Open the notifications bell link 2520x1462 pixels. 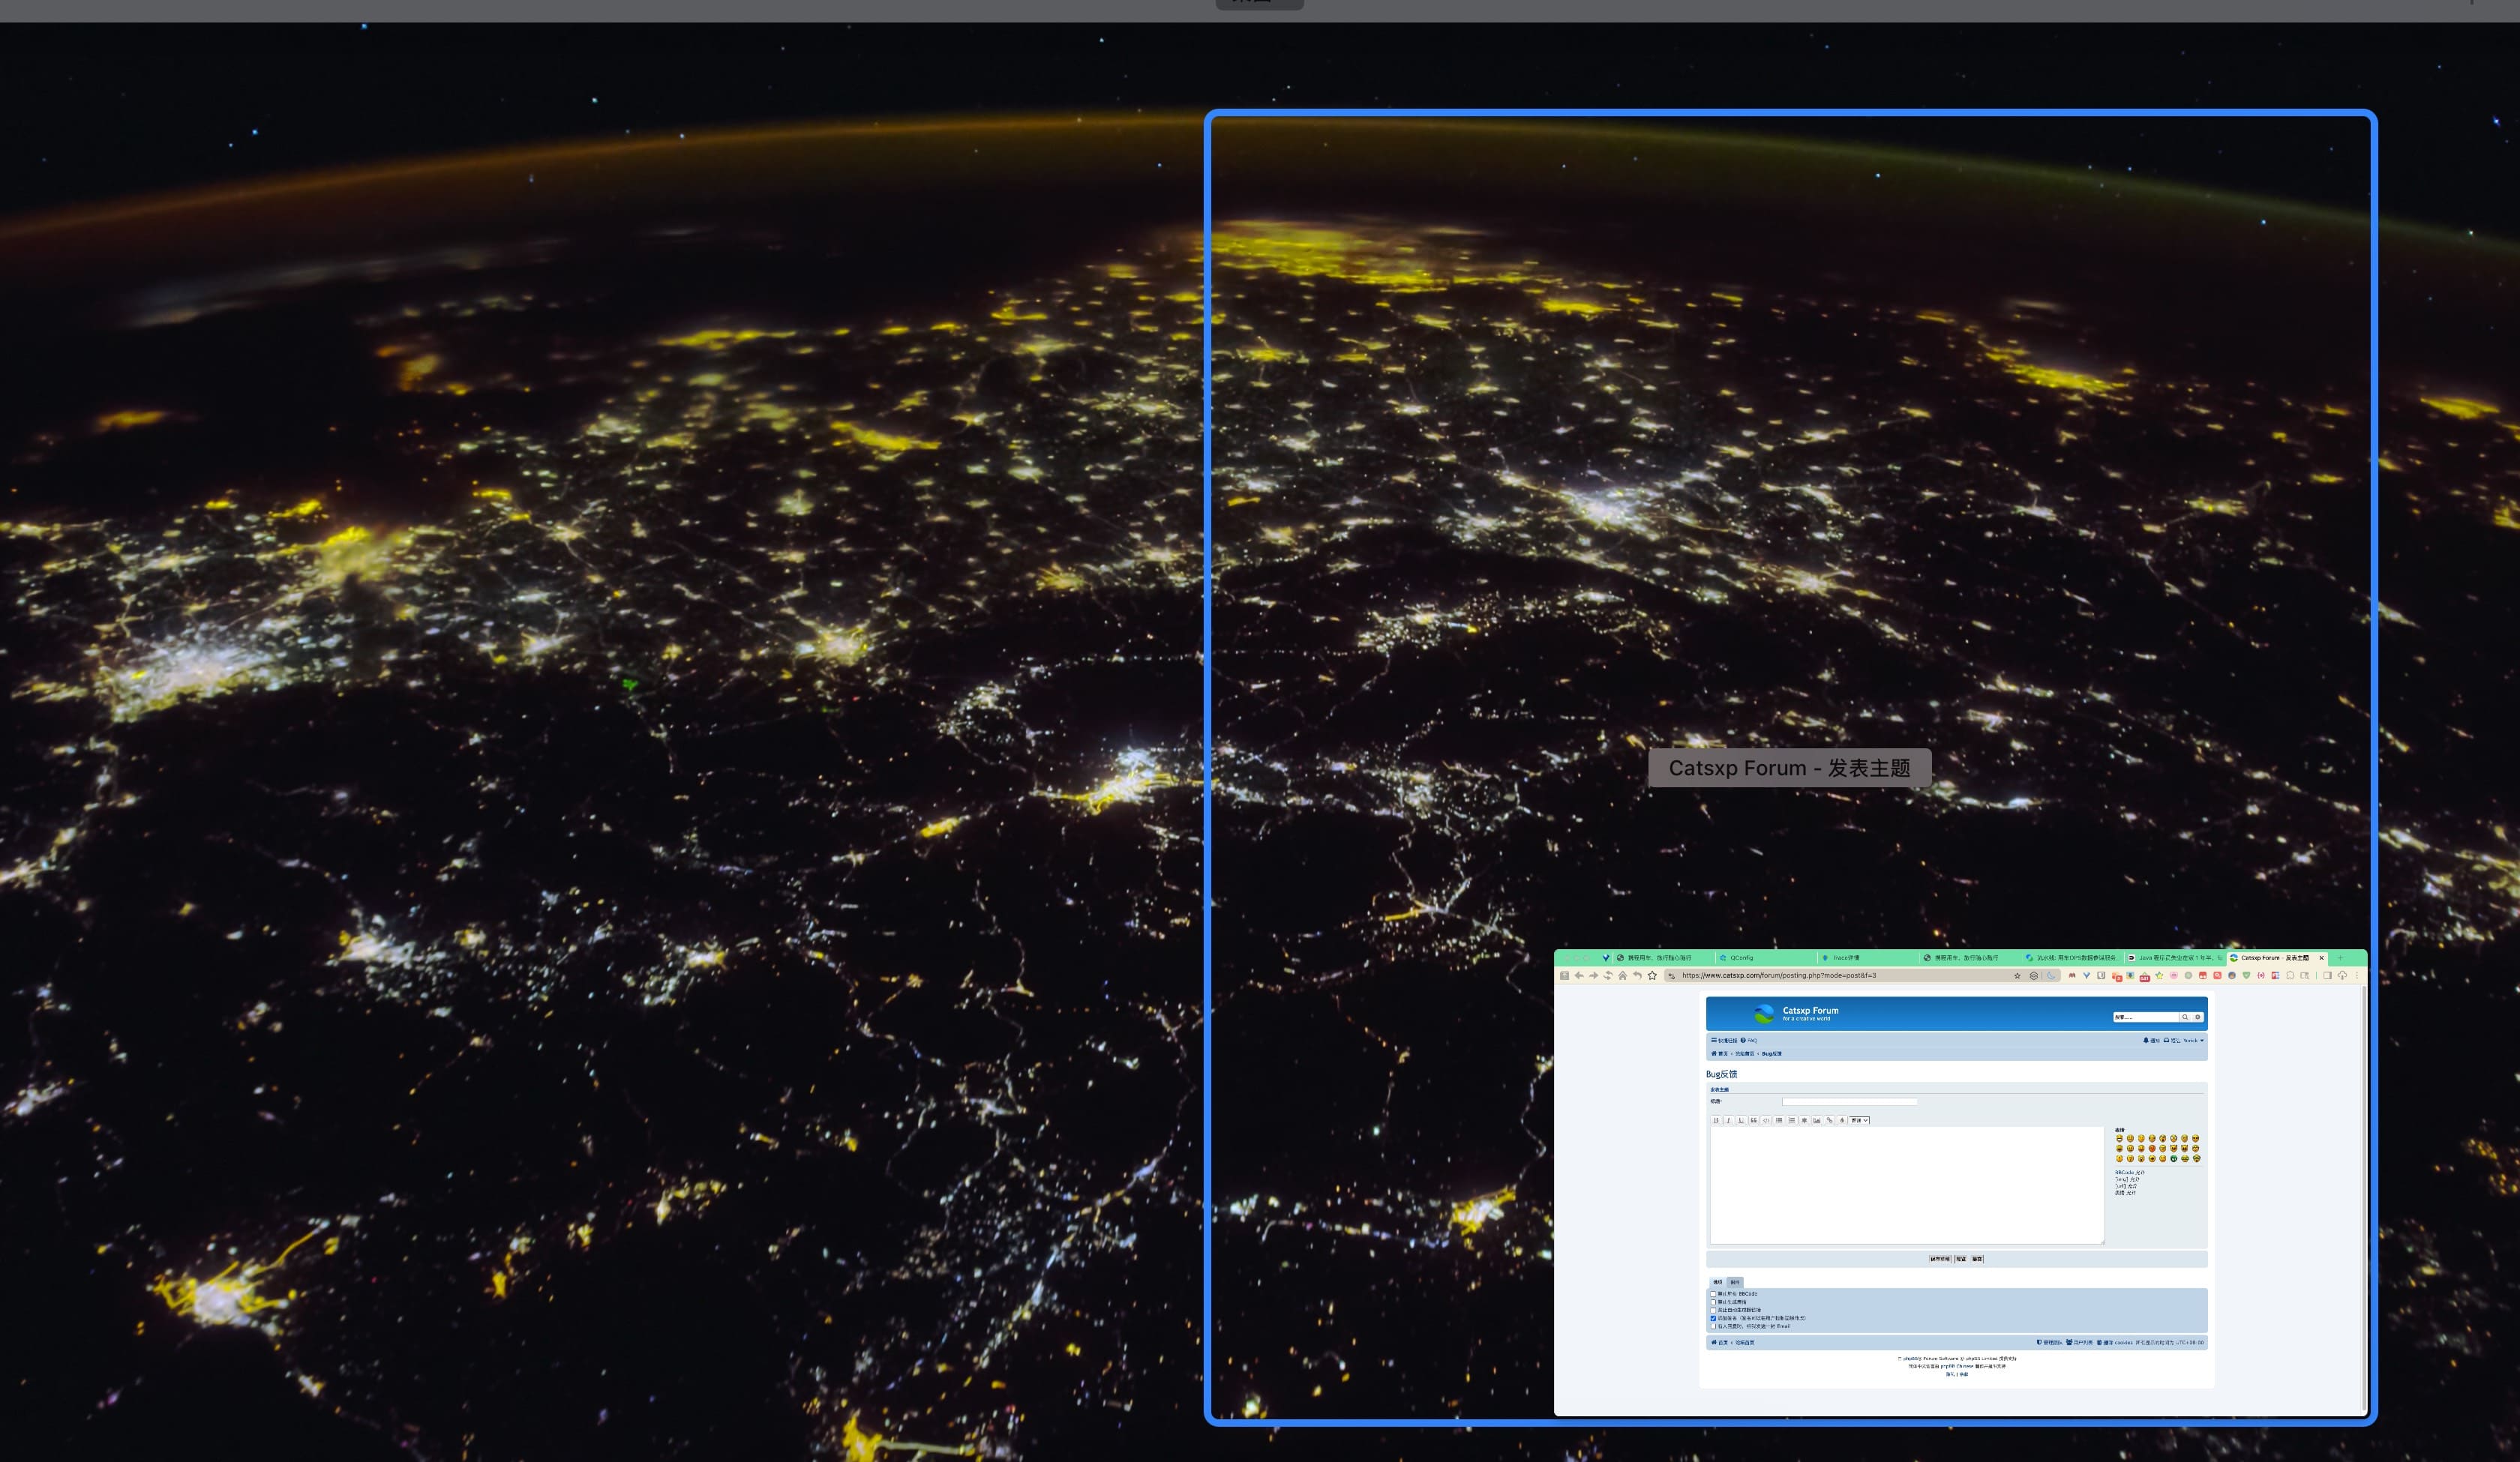[2151, 1041]
